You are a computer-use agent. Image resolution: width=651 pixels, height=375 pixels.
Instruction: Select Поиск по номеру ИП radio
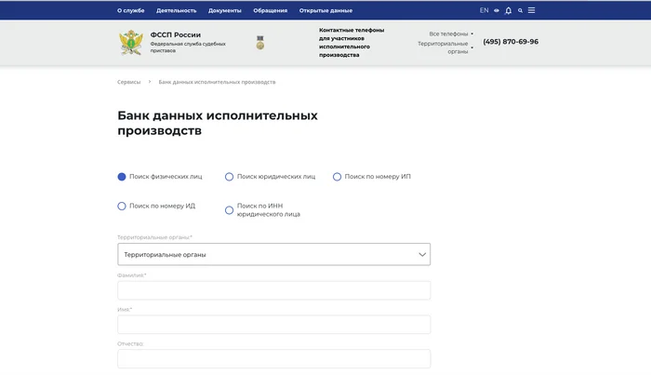pos(337,177)
